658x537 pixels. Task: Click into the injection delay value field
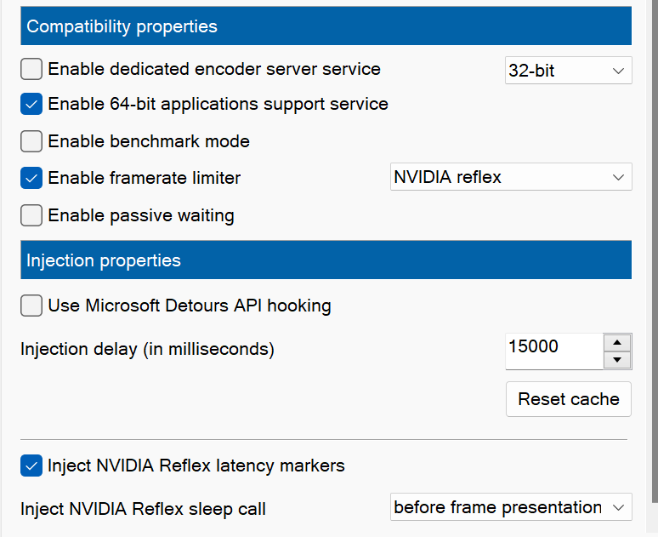(553, 348)
